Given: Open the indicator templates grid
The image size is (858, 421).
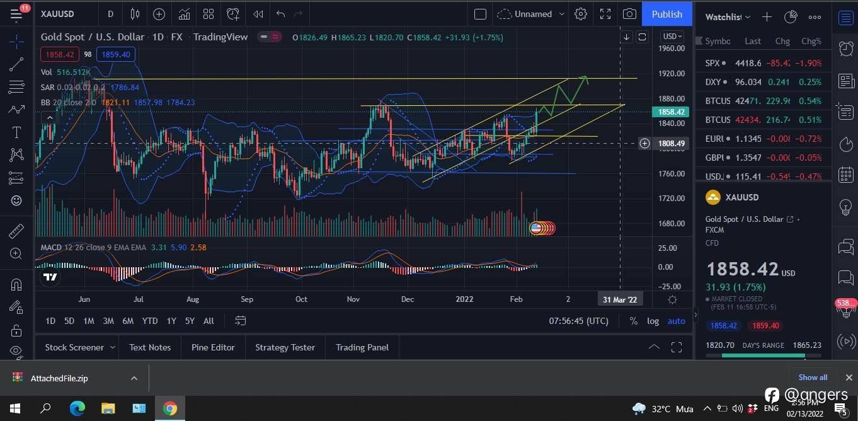Looking at the screenshot, I should point(209,14).
